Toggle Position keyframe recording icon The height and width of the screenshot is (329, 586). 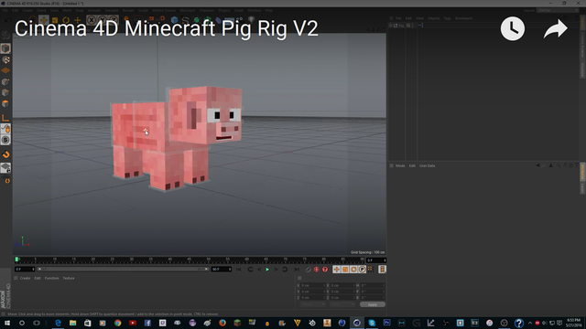pyautogui.click(x=337, y=270)
